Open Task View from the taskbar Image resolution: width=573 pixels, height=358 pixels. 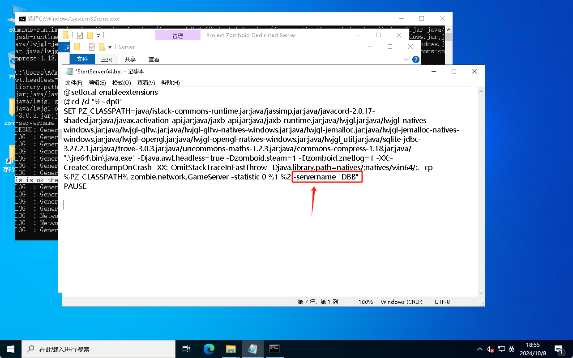187,349
